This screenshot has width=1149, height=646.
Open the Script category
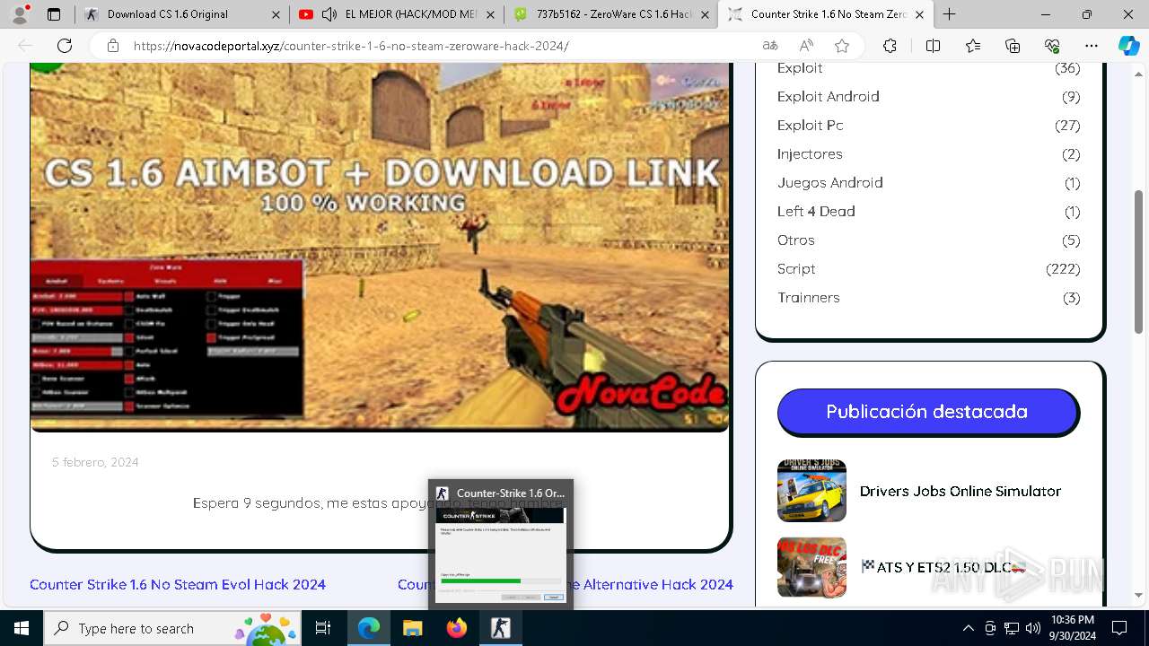click(x=796, y=269)
